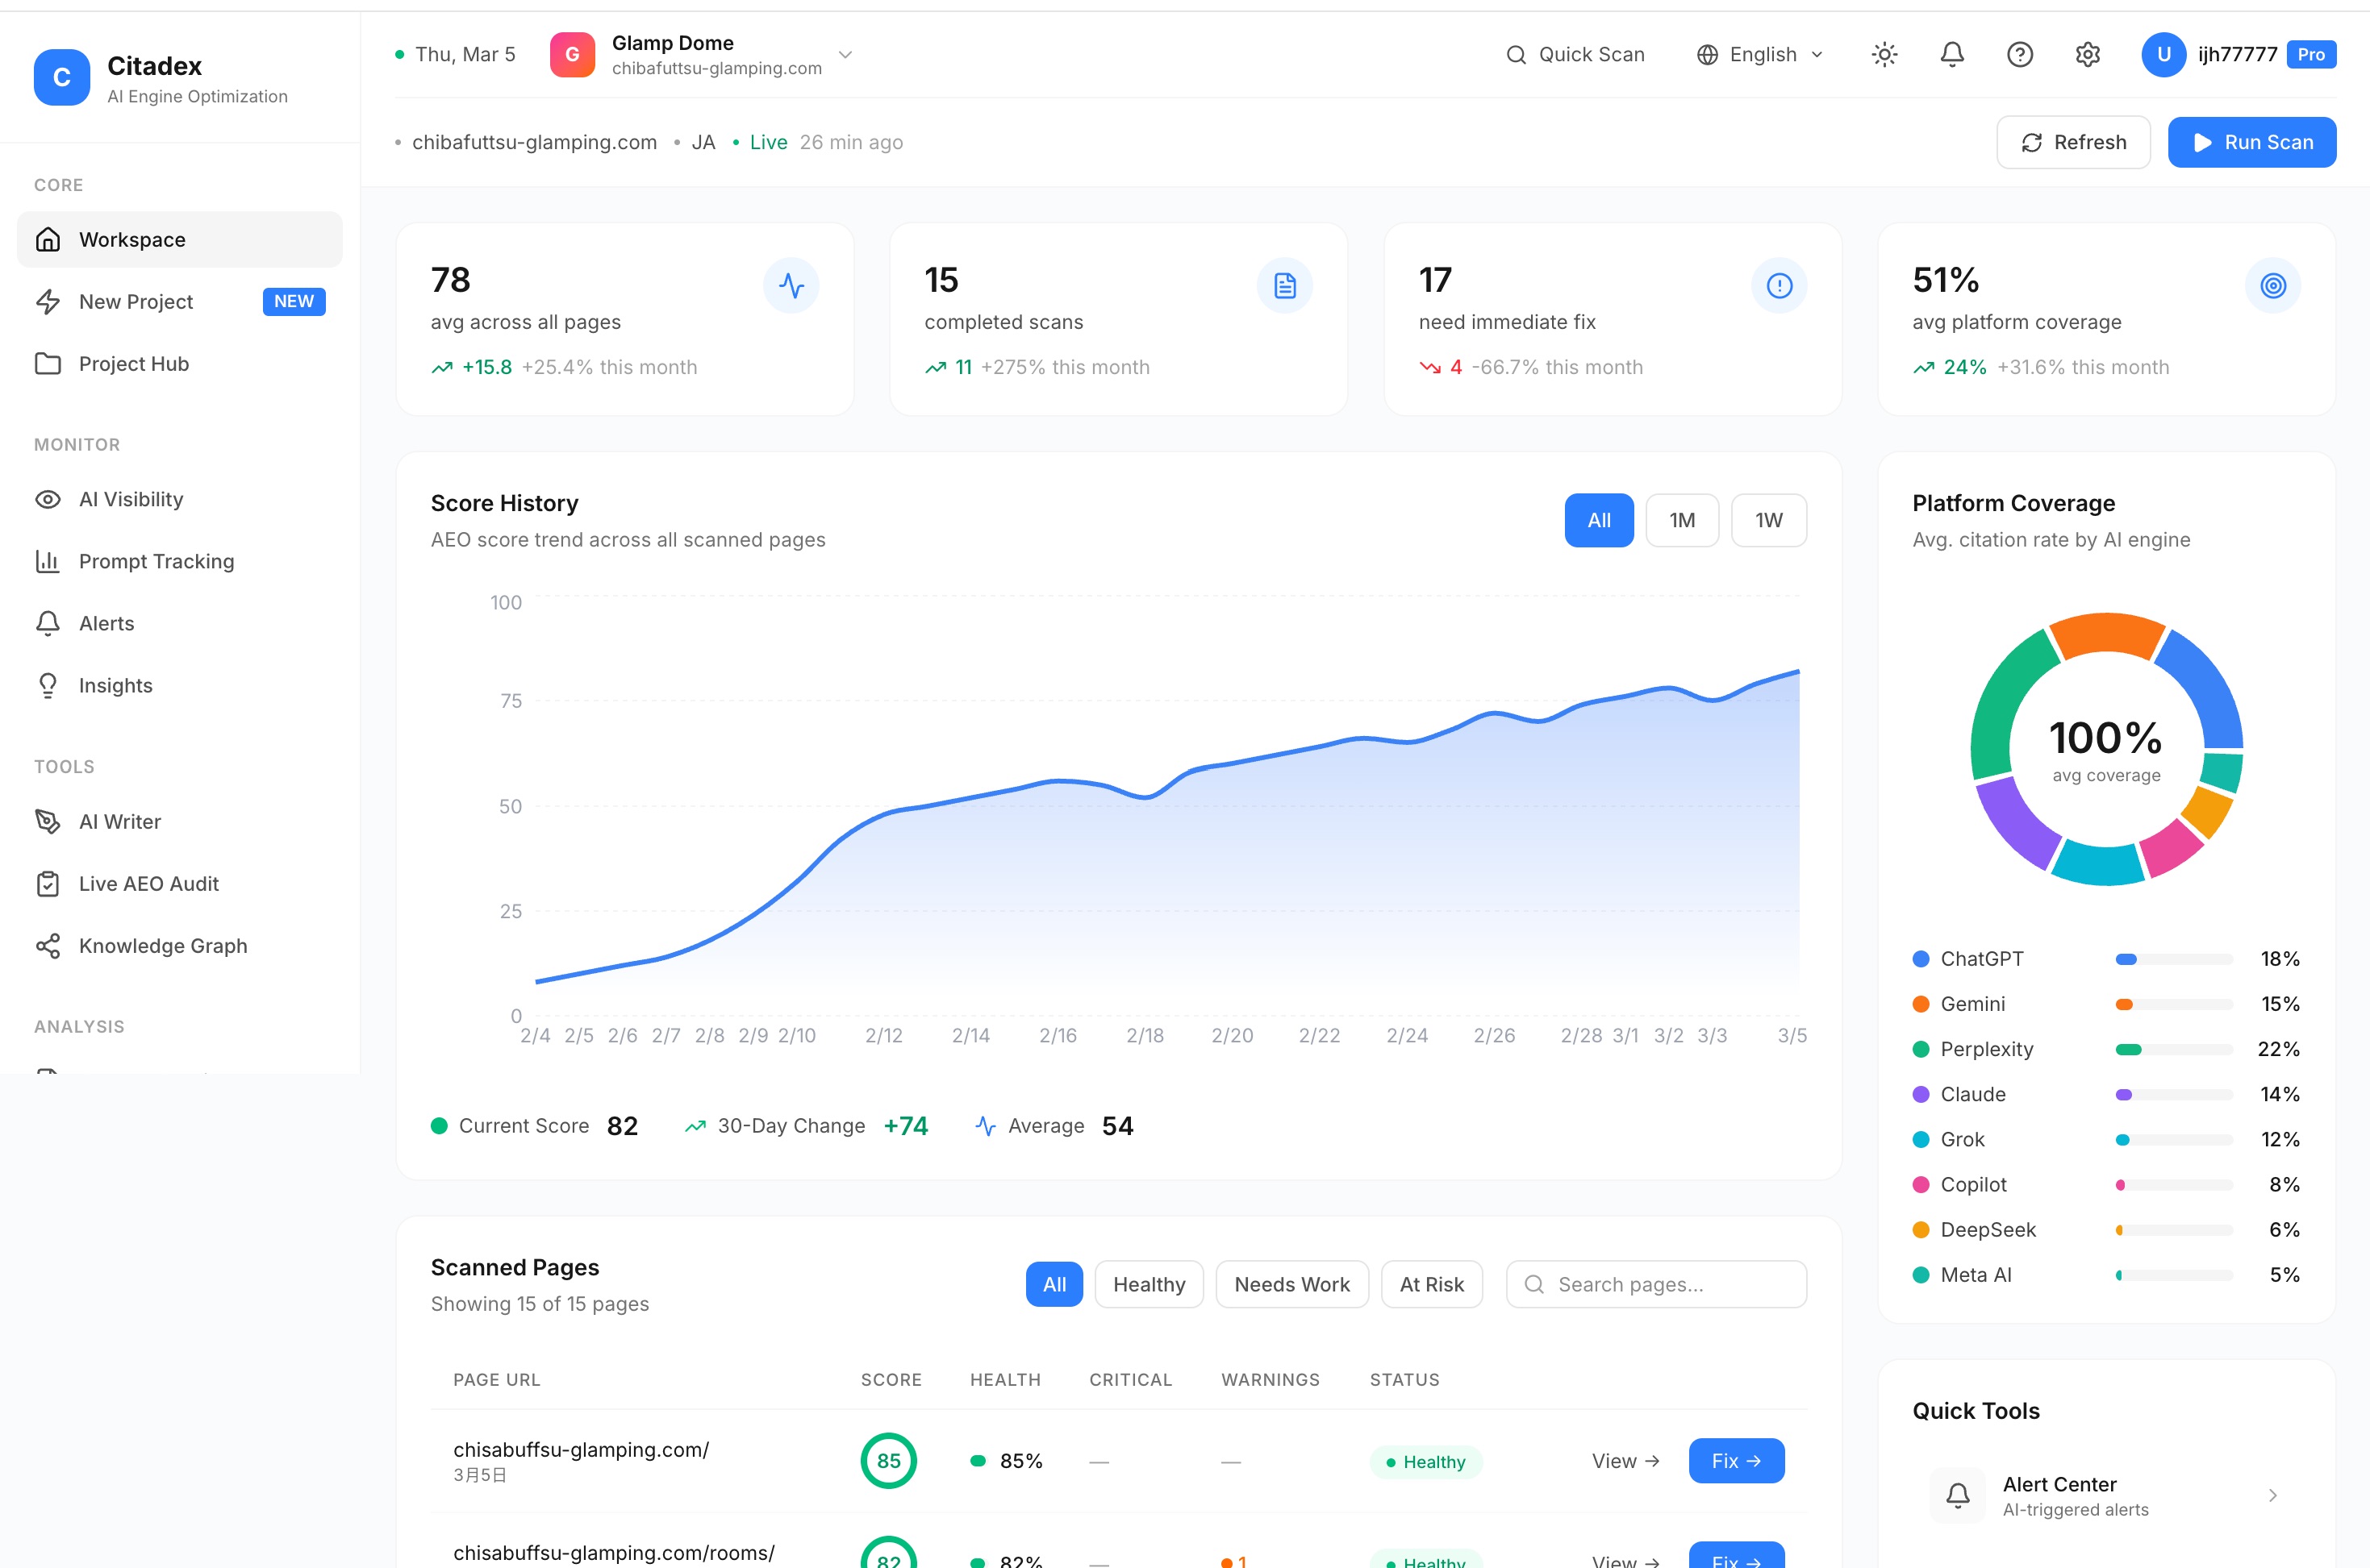2370x1568 pixels.
Task: Click the notifications bell icon in header
Action: tap(1951, 54)
